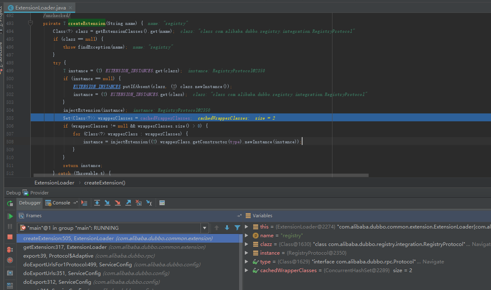Switch to the Console tab

[61, 203]
